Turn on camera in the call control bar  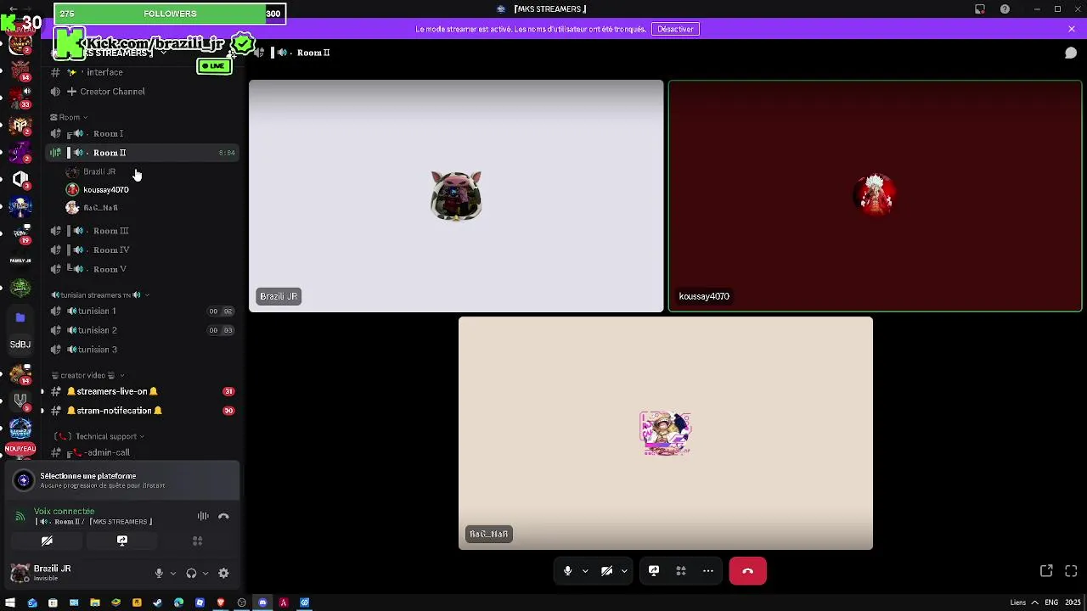point(606,571)
